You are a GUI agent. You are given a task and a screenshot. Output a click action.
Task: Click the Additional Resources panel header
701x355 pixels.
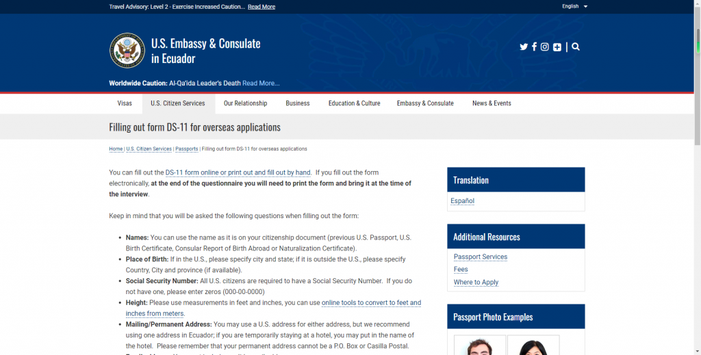516,237
